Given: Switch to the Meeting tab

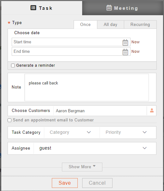Looking at the screenshot, I should [123, 8].
